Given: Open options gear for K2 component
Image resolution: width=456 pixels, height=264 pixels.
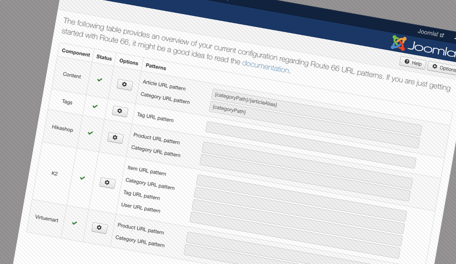Looking at the screenshot, I should coord(107,182).
